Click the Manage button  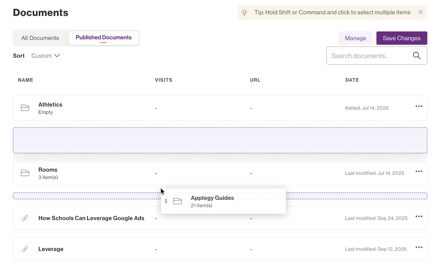point(355,38)
